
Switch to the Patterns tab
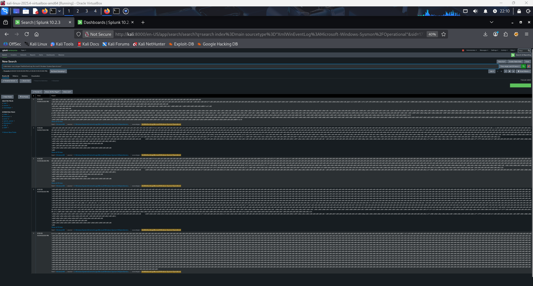15,76
